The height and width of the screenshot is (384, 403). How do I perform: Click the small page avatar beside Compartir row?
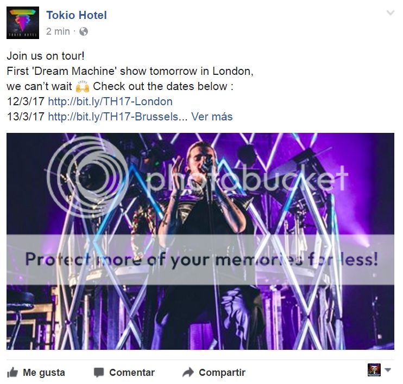374,370
